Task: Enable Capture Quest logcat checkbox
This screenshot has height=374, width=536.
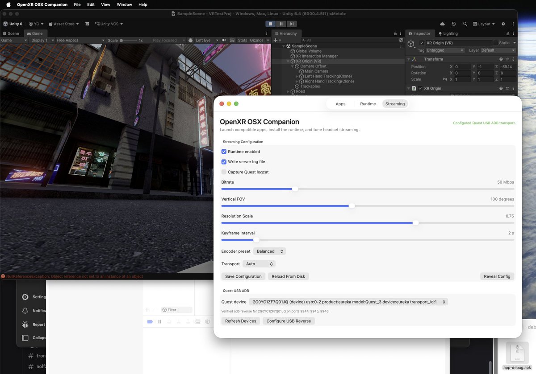Action: click(224, 172)
